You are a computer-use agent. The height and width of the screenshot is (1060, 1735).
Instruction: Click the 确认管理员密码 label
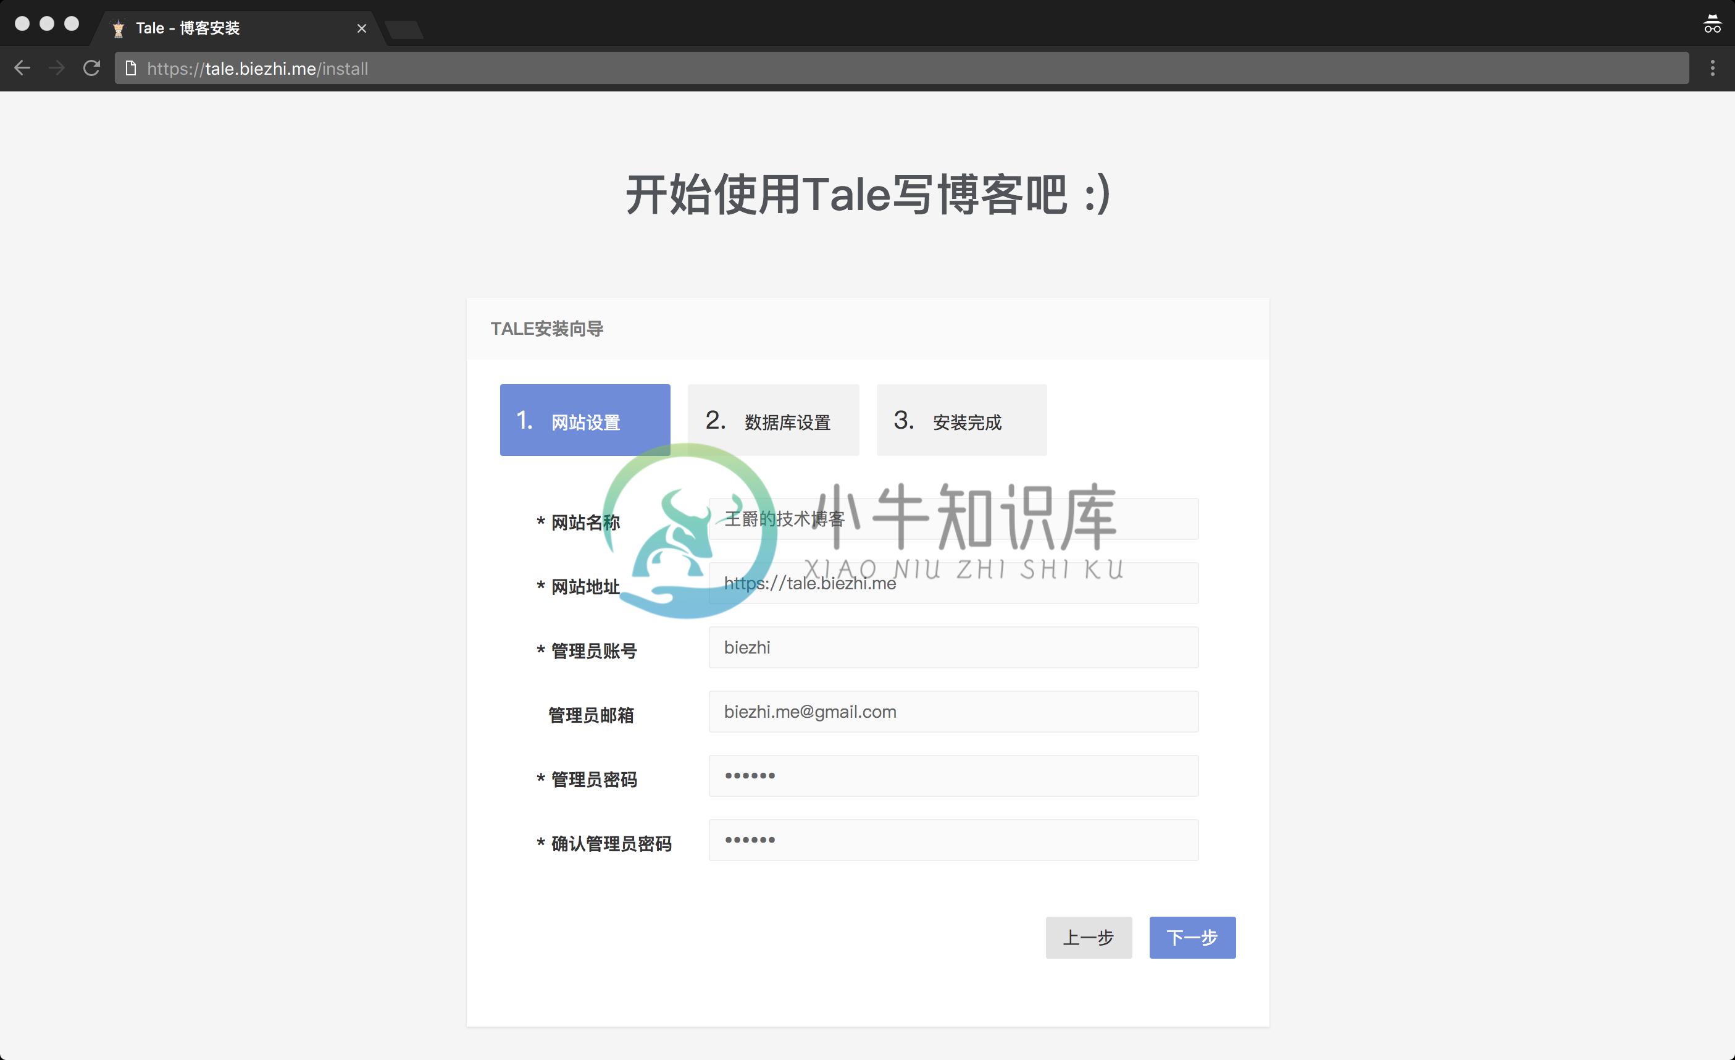(604, 843)
